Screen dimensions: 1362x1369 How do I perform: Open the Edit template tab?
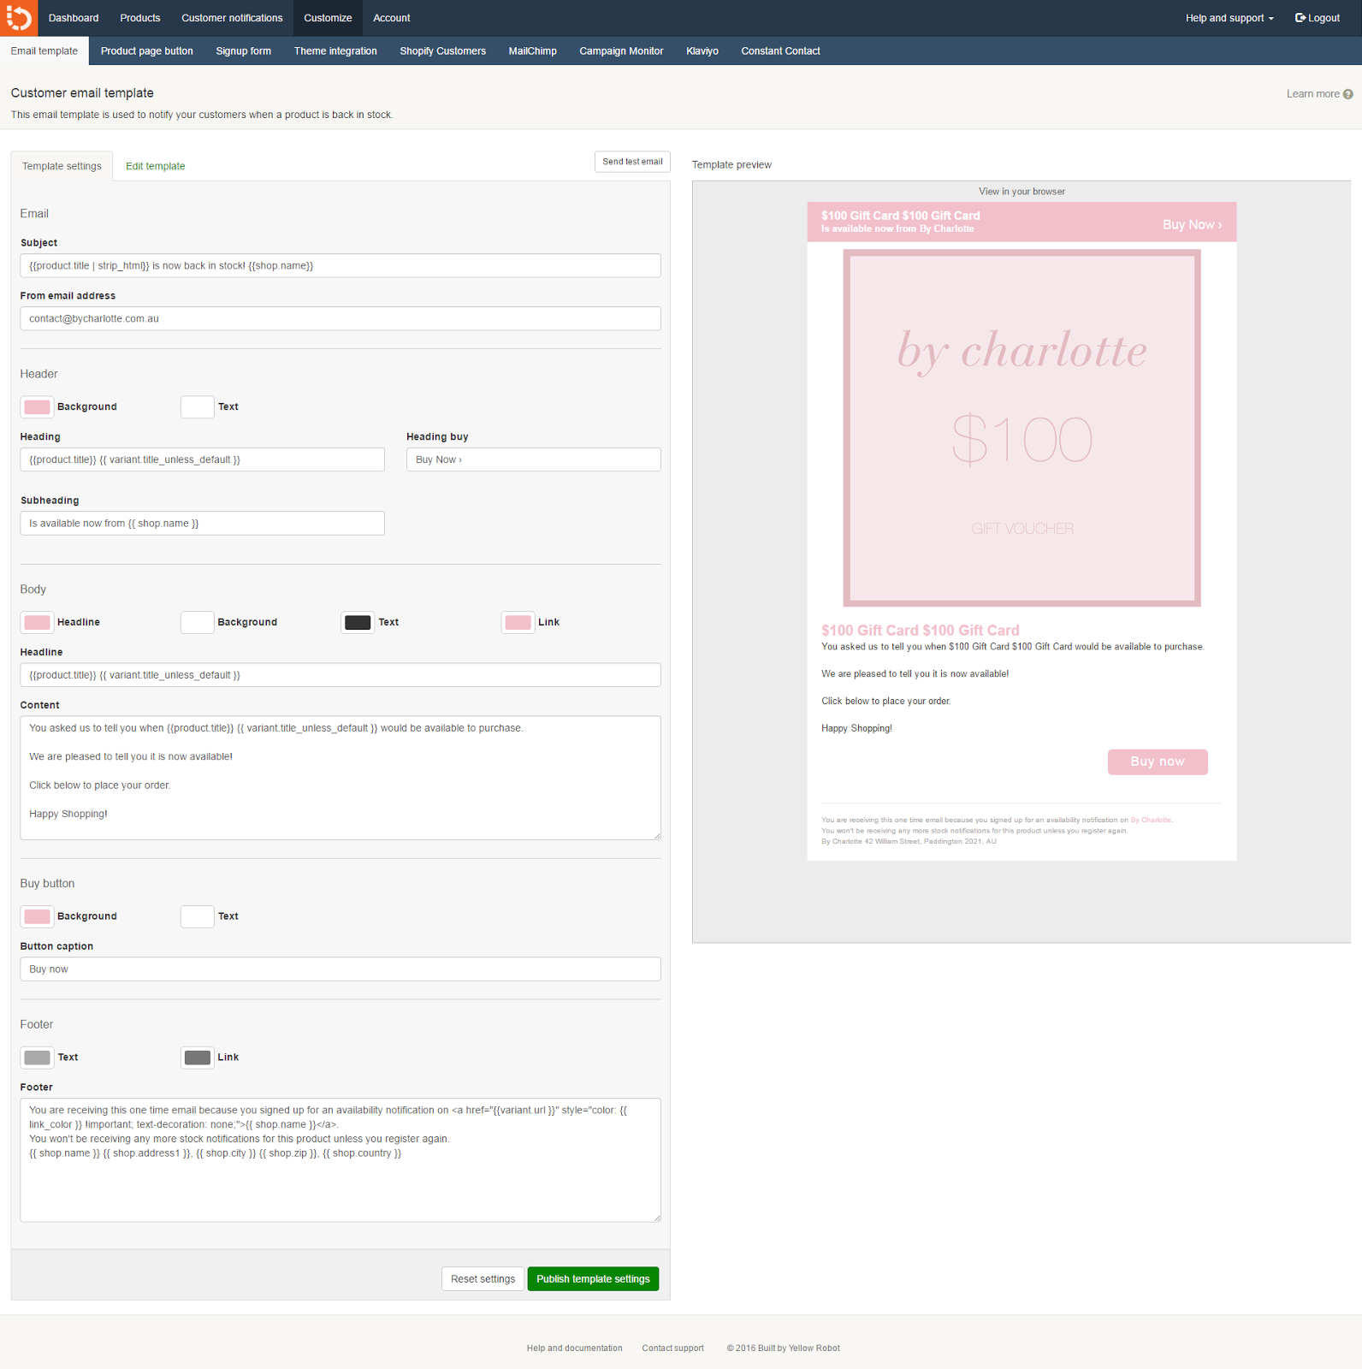155,166
